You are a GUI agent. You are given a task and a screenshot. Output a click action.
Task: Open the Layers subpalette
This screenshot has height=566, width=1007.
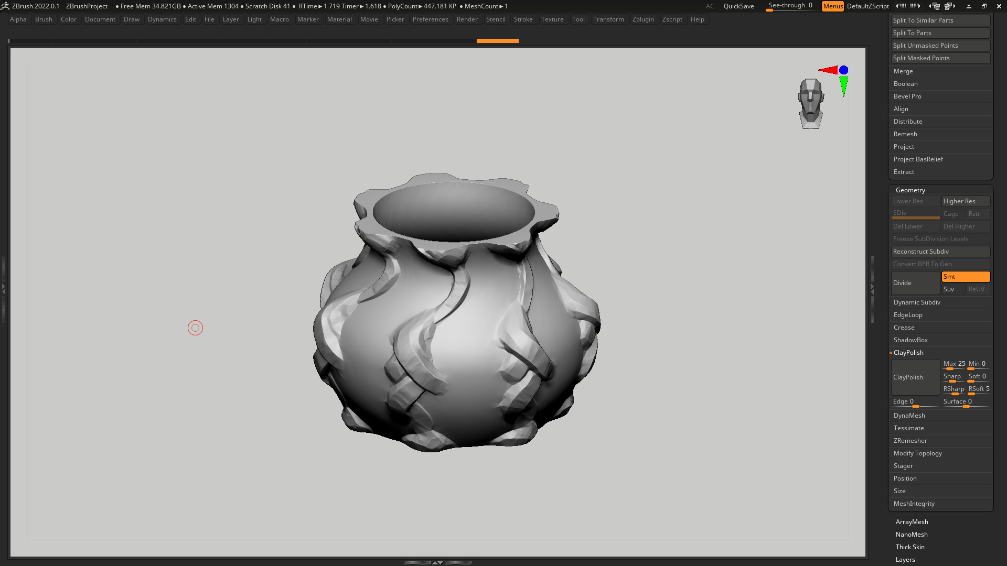[x=905, y=560]
